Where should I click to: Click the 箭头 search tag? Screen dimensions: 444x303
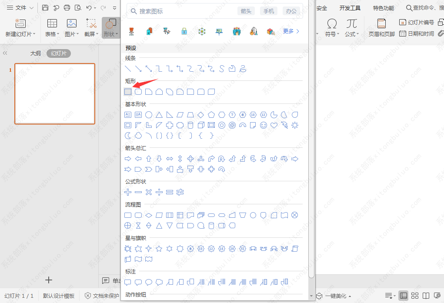click(x=246, y=11)
